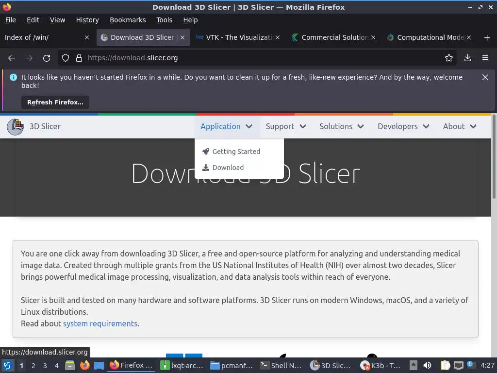Switch to the pcmanfm taskbar window
Viewport: 497px width, 373px height.
point(232,365)
